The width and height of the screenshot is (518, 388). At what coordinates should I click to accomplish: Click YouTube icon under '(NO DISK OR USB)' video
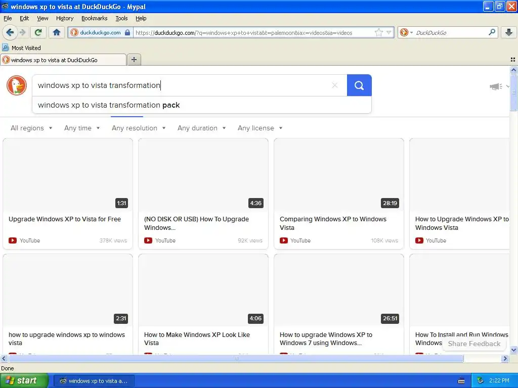pos(148,240)
